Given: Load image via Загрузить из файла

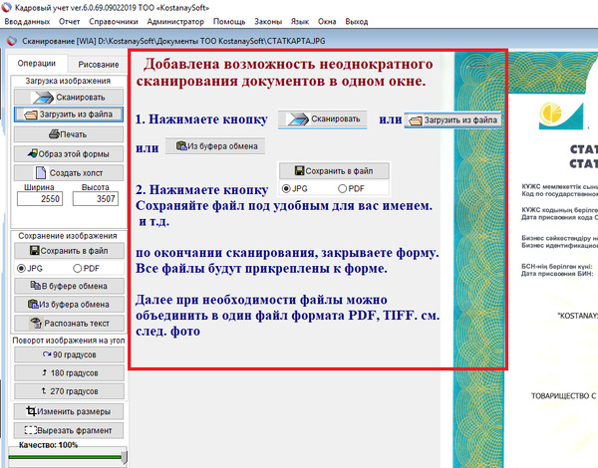Looking at the screenshot, I should tap(68, 115).
